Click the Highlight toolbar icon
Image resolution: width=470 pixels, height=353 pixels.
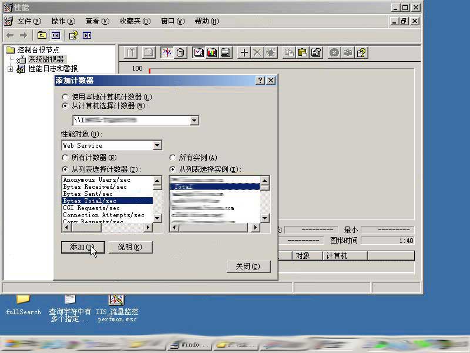click(271, 53)
